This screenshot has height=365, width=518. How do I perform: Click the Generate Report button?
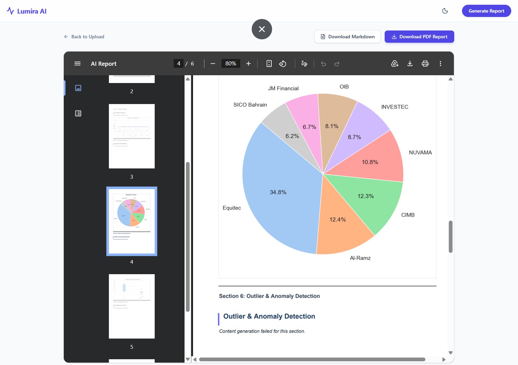[x=486, y=11]
